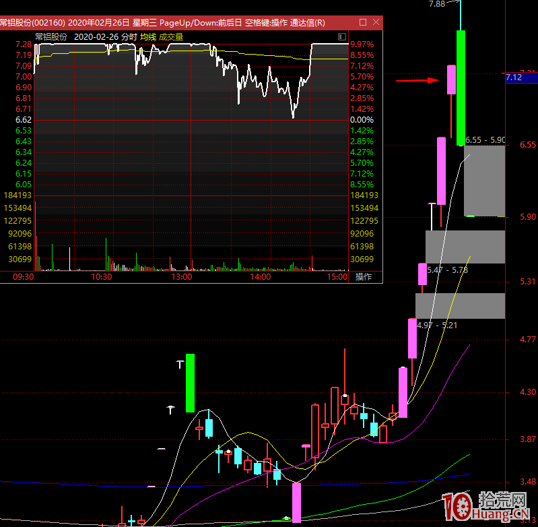The image size is (538, 527).
Task: Click the 7.28 limit-up price label
Action: pyautogui.click(x=24, y=44)
